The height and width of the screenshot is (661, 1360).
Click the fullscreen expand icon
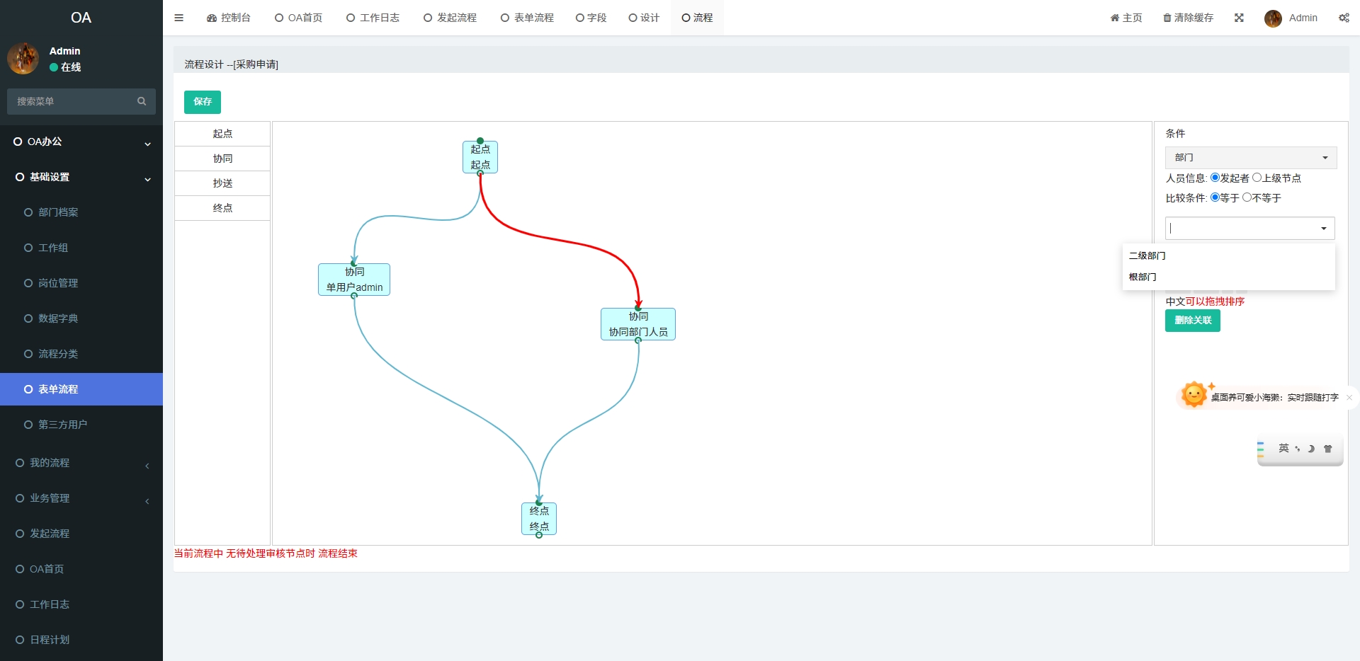[x=1239, y=18]
